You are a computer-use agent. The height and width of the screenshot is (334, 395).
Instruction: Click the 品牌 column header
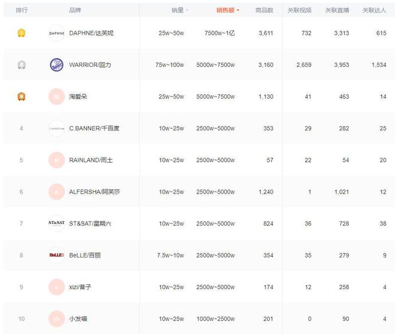pyautogui.click(x=75, y=10)
